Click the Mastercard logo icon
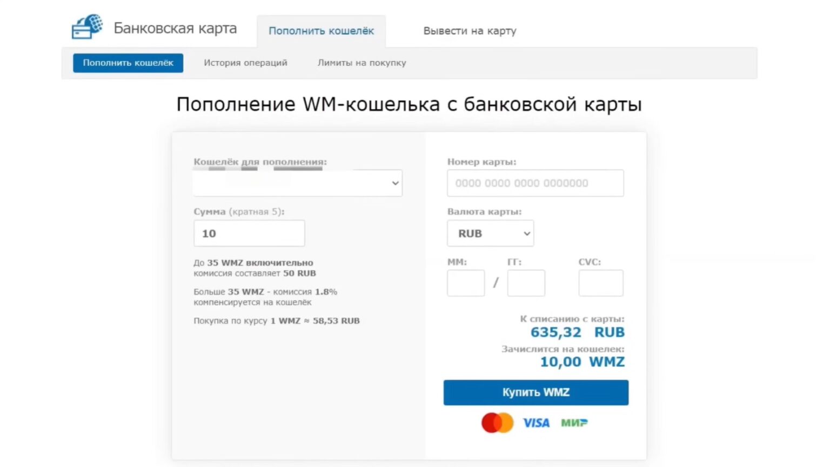Screen dimensions: 830x467 coord(497,423)
